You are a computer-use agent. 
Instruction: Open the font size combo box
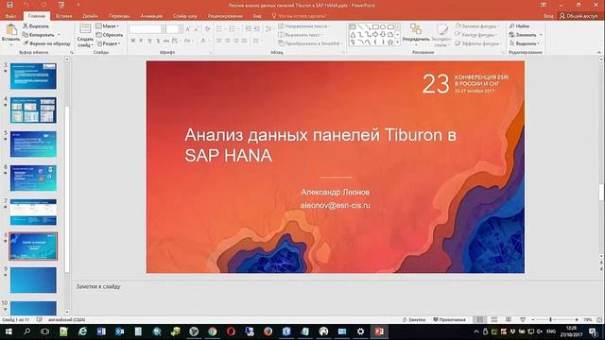click(174, 29)
